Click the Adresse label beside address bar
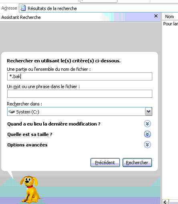This screenshot has width=178, height=204. (9, 8)
